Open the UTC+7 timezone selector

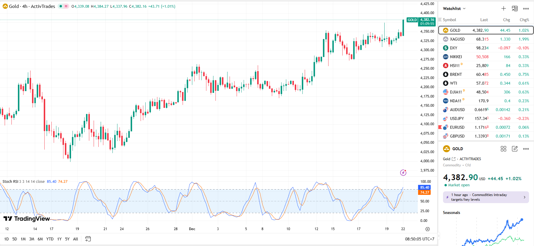420,239
